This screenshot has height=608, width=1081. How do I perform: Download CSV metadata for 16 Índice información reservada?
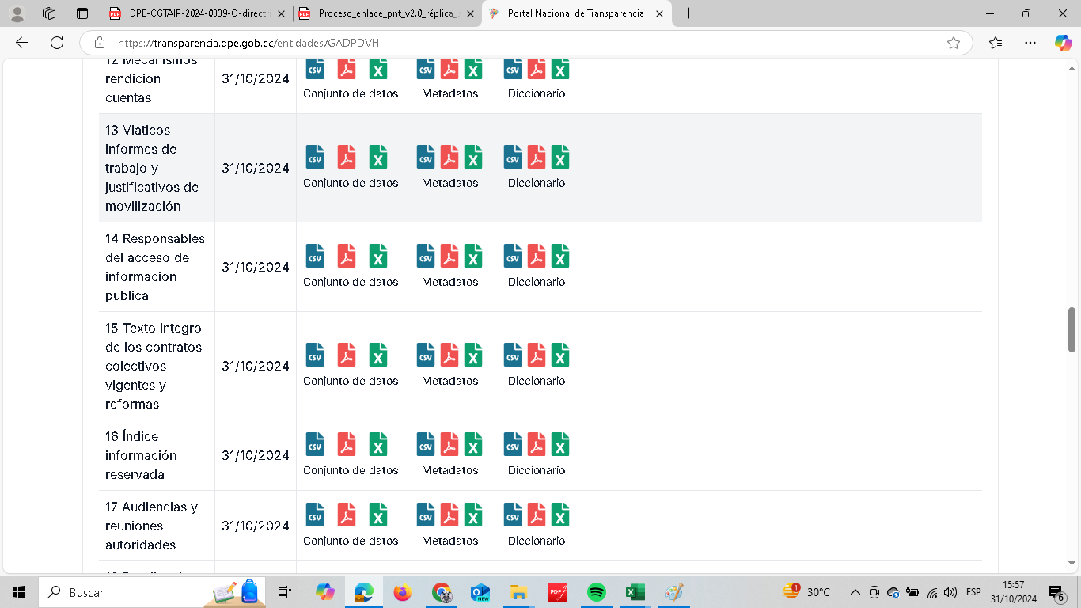tap(426, 444)
